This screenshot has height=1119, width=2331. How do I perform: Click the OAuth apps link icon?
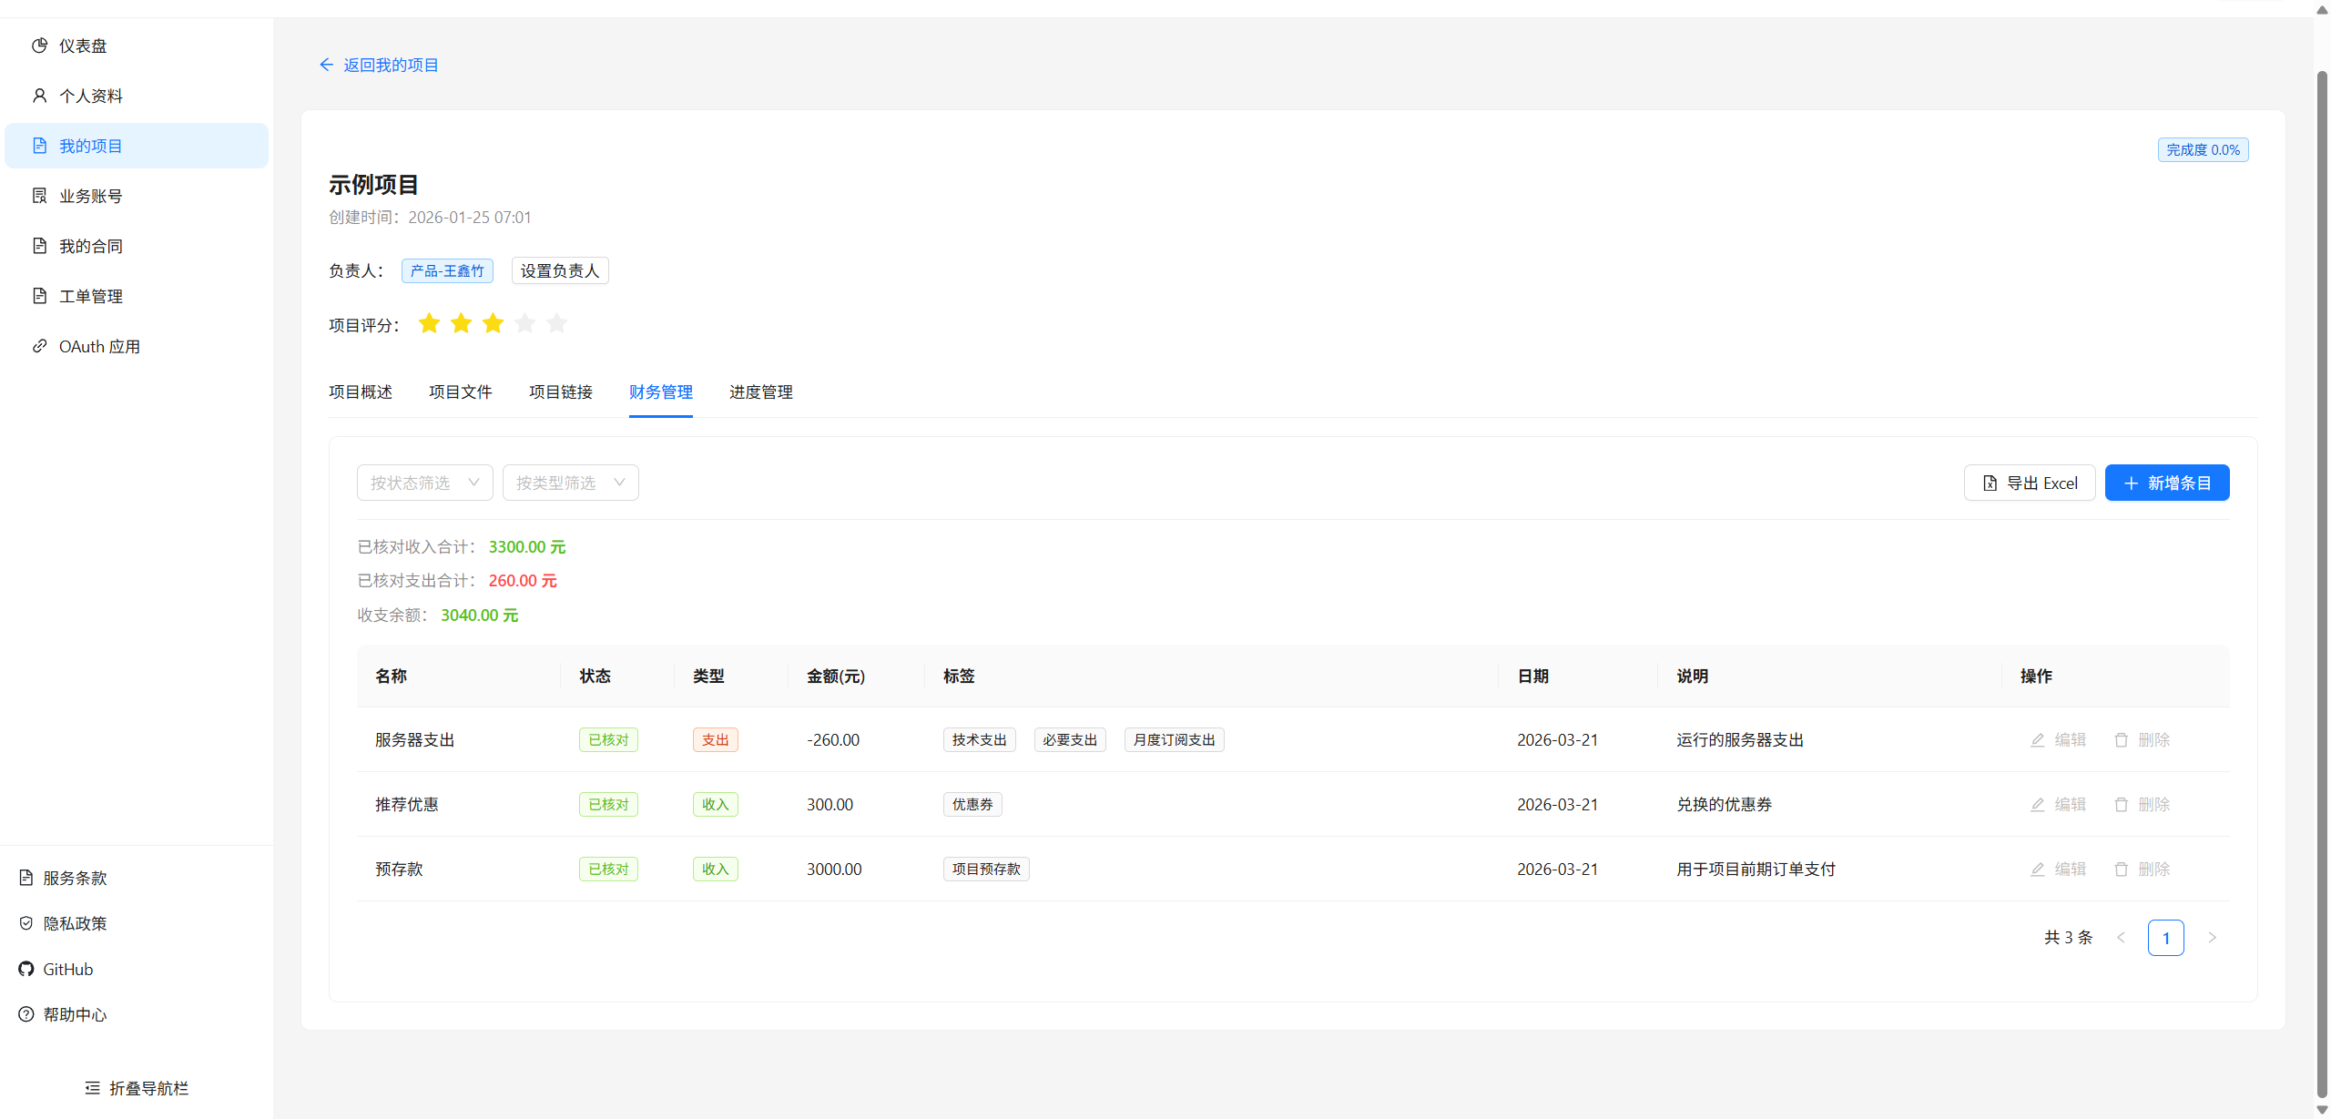pyautogui.click(x=39, y=346)
